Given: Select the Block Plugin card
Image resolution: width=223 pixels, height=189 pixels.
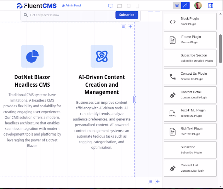Looking at the screenshot, I should [x=190, y=22].
